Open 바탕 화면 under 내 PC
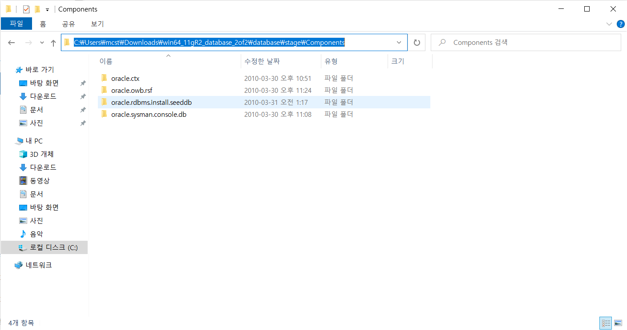Image resolution: width=627 pixels, height=330 pixels. 44,207
